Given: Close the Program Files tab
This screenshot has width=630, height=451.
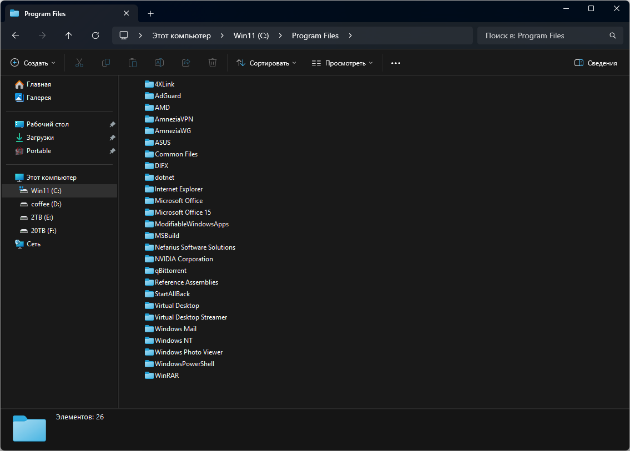Looking at the screenshot, I should tap(126, 13).
